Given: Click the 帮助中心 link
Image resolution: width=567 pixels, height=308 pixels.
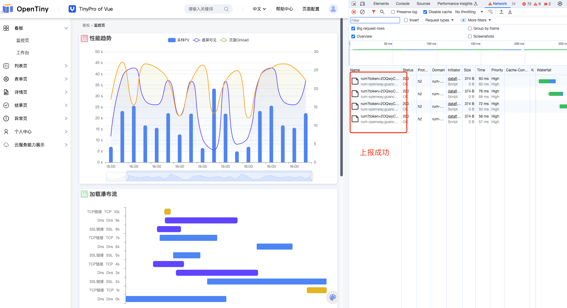Looking at the screenshot, I should tap(285, 9).
